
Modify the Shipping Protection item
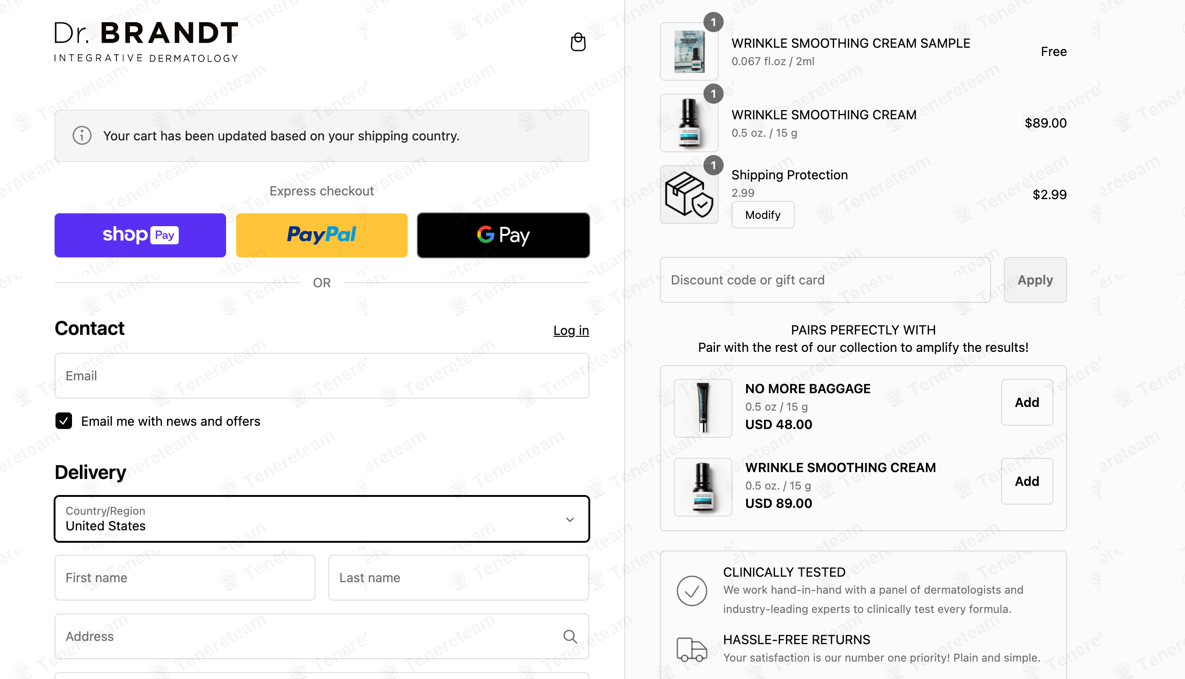click(763, 215)
